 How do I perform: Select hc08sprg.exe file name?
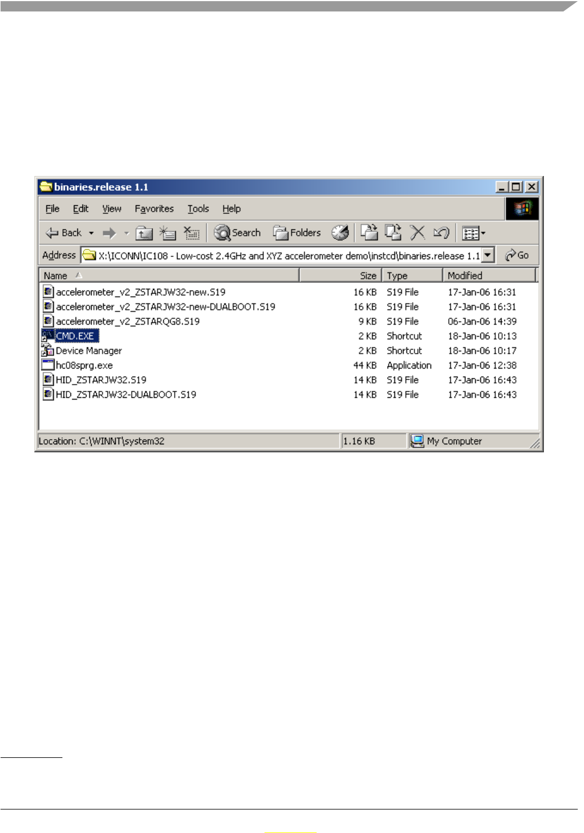point(84,365)
